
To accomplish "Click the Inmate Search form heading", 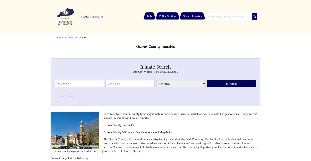I will [155, 67].
